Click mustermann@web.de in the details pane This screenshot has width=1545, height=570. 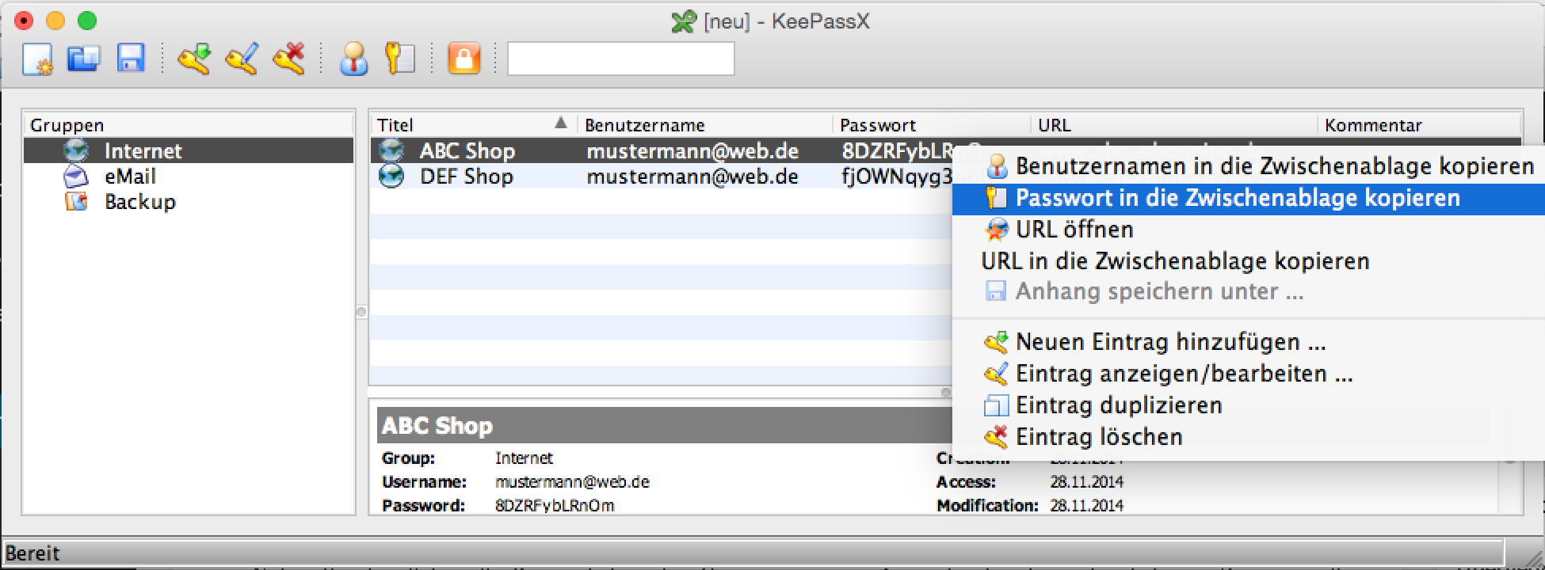pyautogui.click(x=572, y=481)
